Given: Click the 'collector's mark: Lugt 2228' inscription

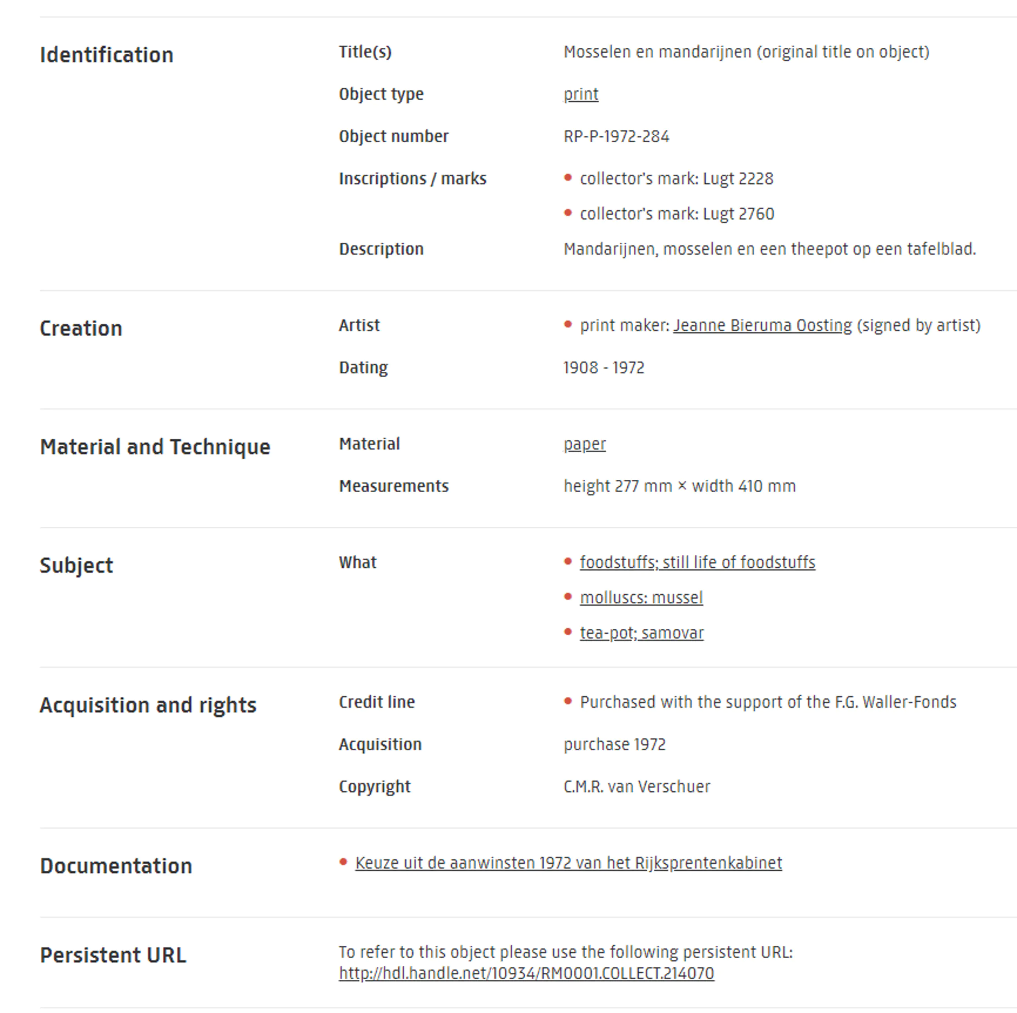Looking at the screenshot, I should (x=676, y=178).
